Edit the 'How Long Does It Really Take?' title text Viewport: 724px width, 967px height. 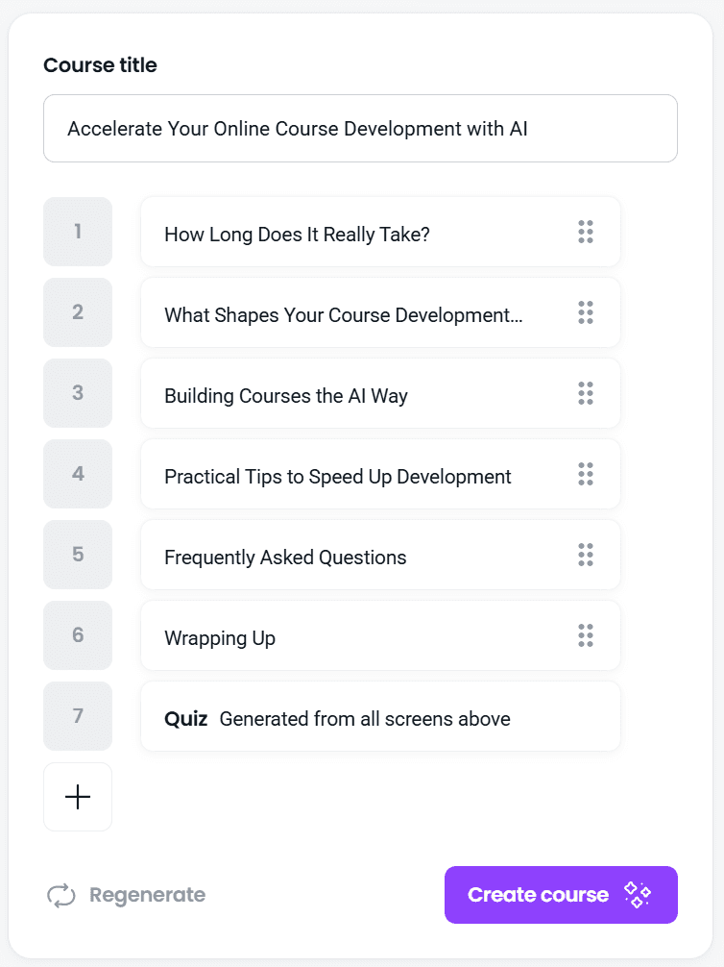[x=297, y=235]
